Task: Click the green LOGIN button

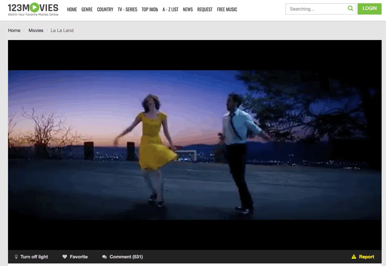Action: [370, 9]
